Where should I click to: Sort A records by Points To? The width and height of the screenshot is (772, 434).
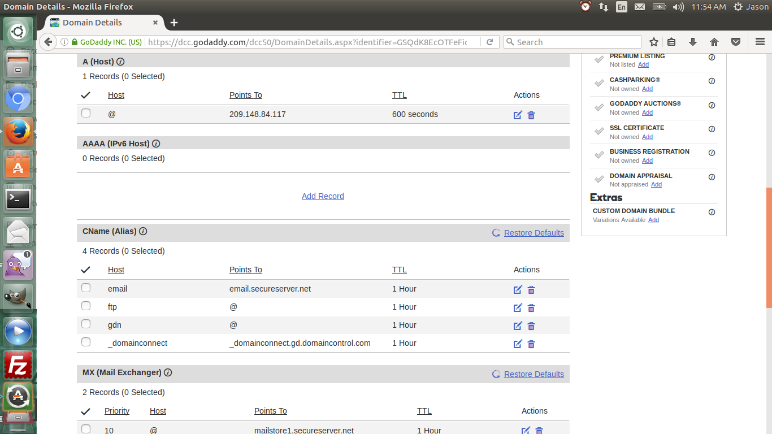[246, 95]
